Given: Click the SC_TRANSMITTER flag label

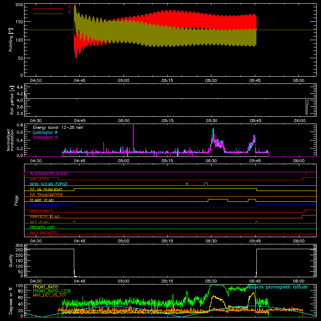Looking at the screenshot, I should point(47,195).
